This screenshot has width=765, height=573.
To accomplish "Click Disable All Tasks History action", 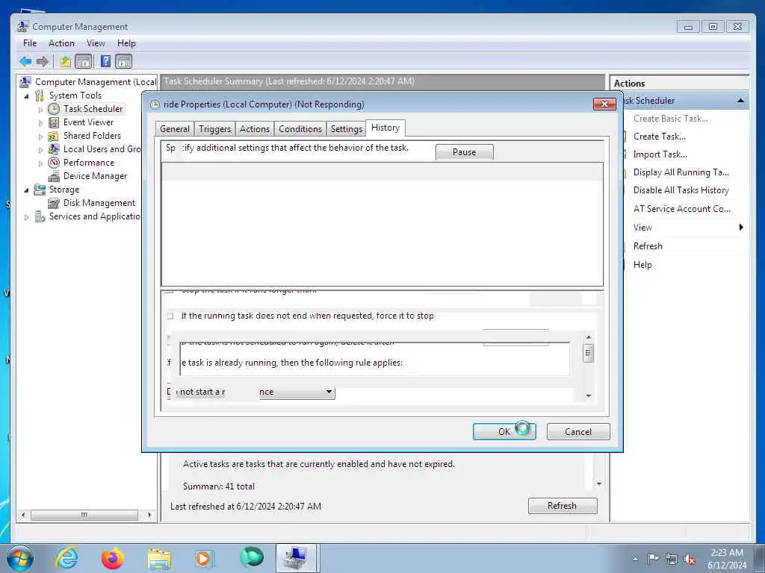I will coord(681,190).
